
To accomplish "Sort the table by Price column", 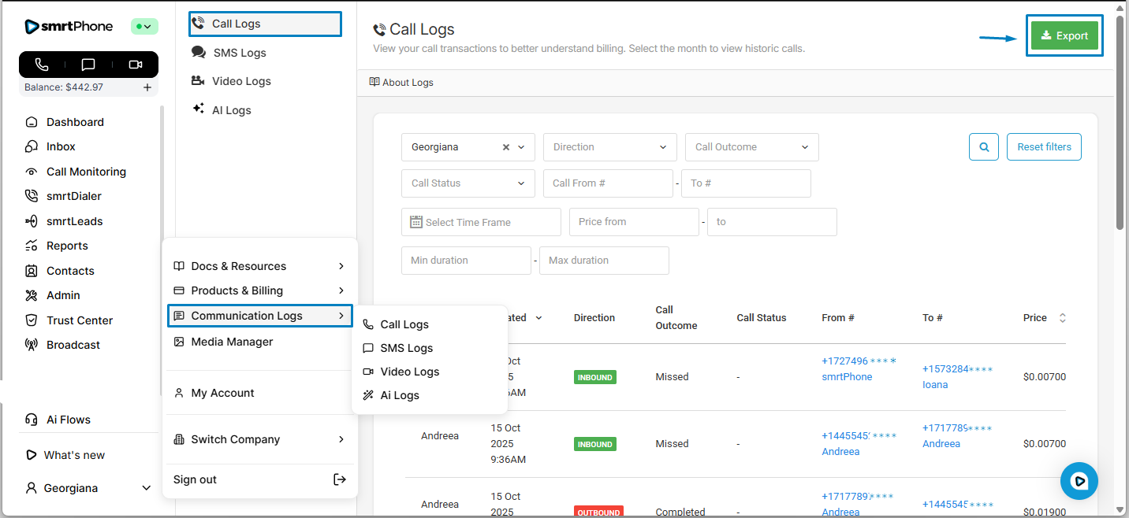I will tap(1062, 318).
